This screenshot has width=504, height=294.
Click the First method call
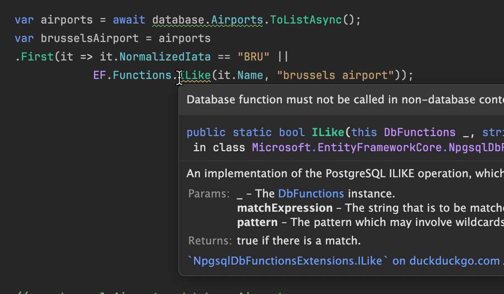coord(37,57)
